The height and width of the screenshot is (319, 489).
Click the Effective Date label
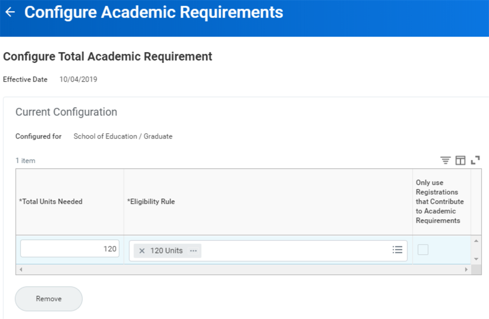(25, 79)
